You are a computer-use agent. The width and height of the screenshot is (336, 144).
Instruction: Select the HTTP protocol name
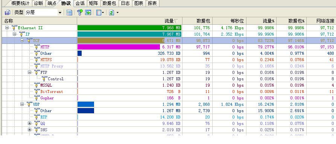45,47
